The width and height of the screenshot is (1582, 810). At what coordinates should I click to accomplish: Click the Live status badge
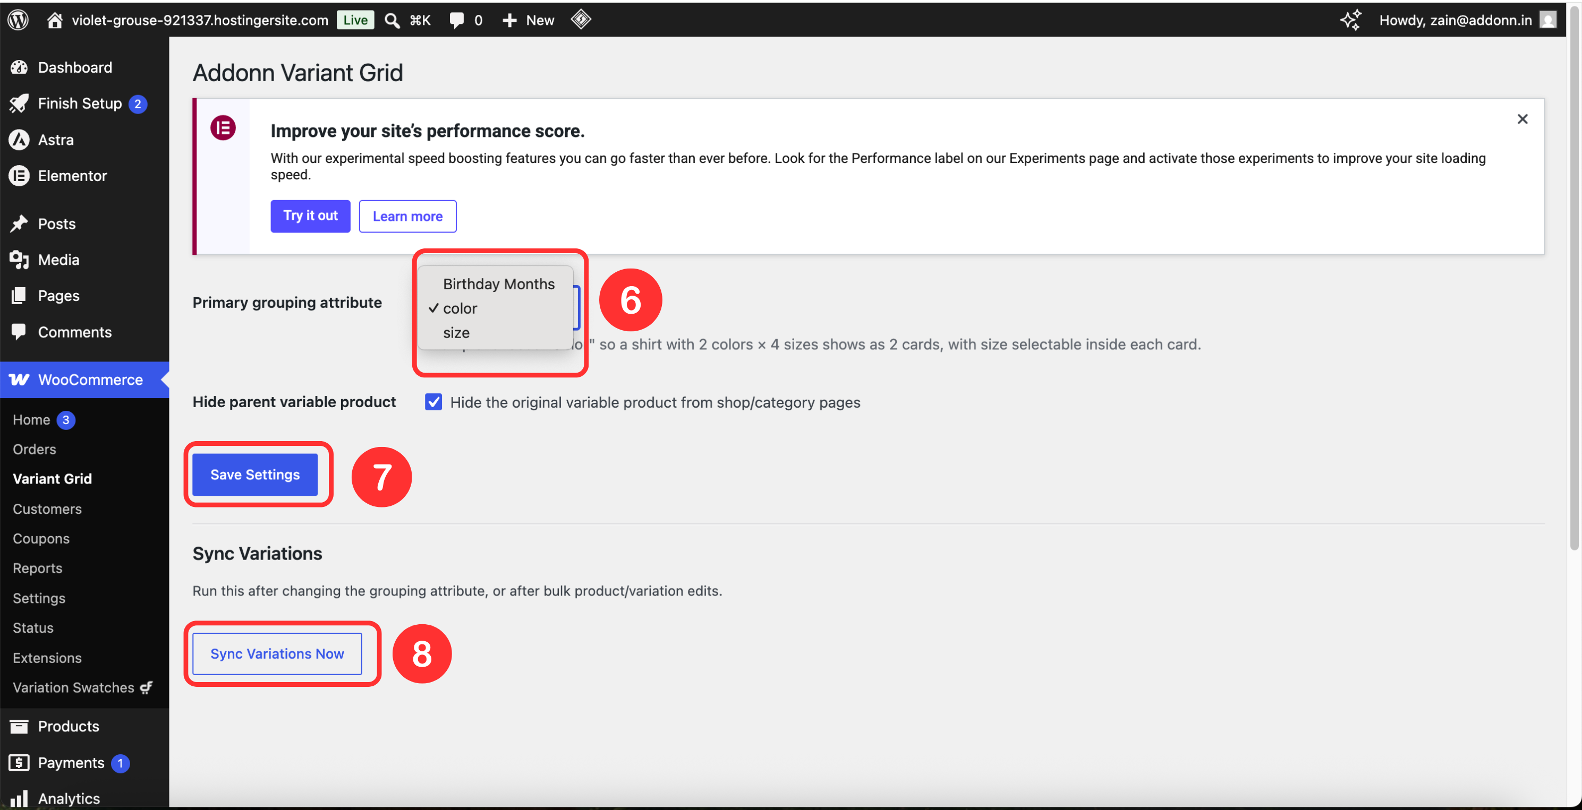(355, 20)
